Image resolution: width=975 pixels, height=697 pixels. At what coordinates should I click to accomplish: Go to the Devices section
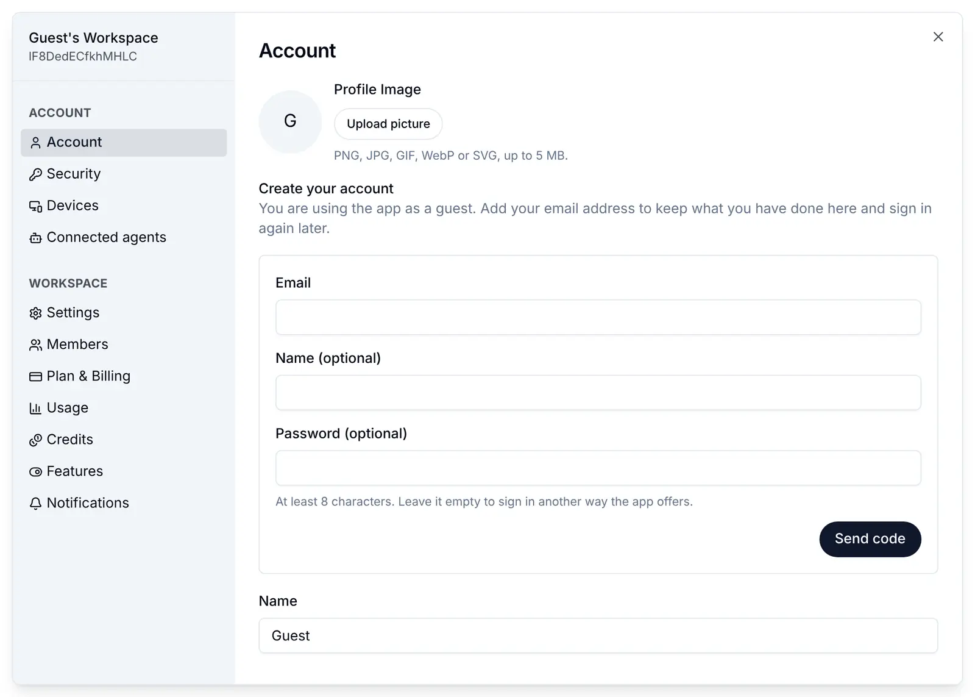click(x=124, y=206)
